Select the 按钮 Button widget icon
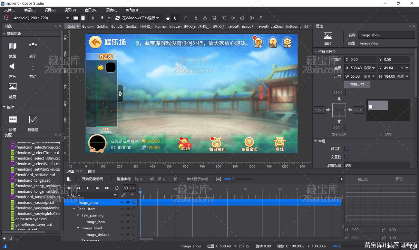 (13, 119)
